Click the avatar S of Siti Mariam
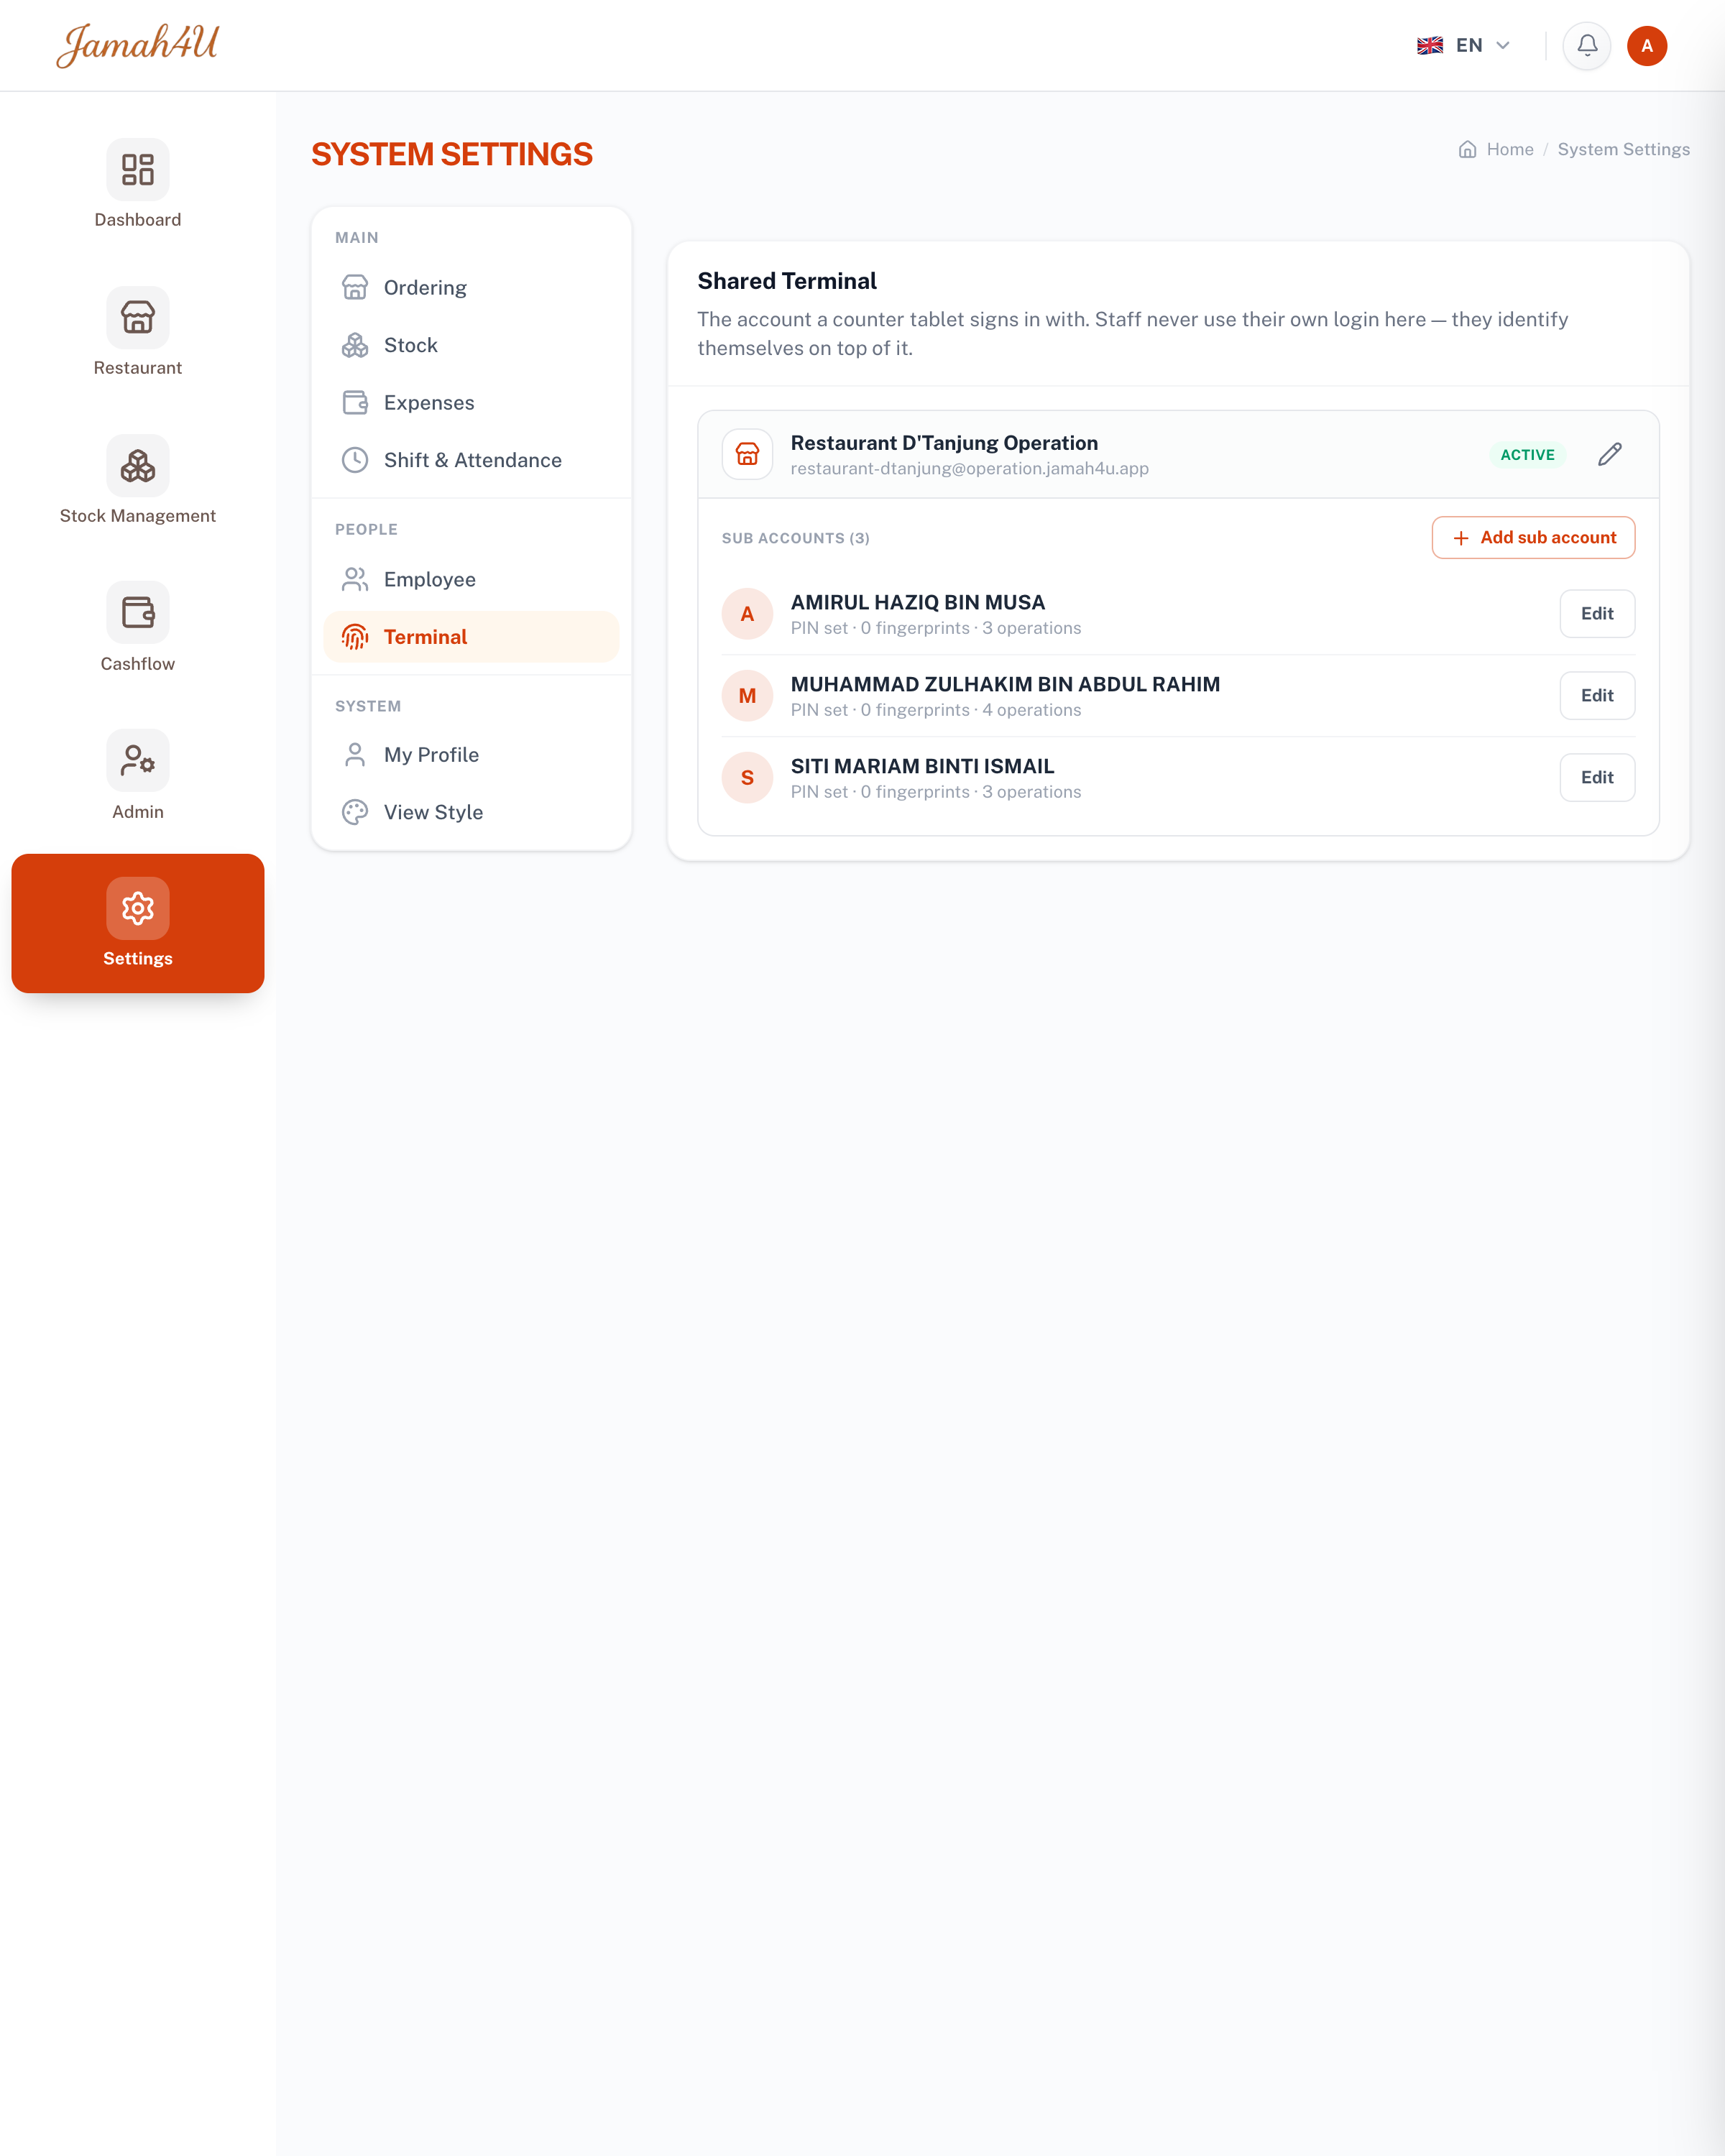Image resolution: width=1725 pixels, height=2156 pixels. (747, 778)
